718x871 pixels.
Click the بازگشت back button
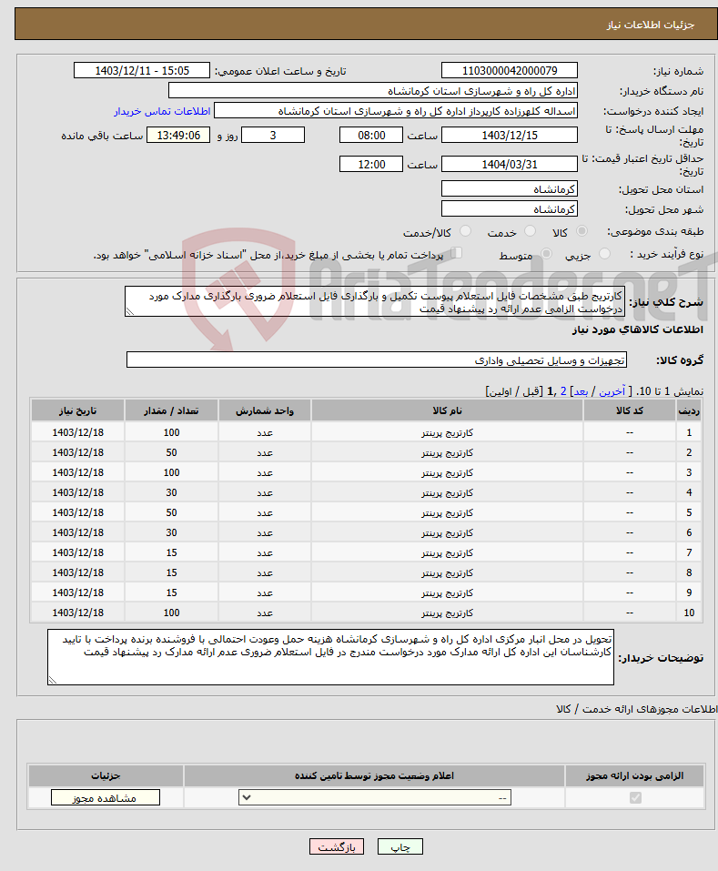click(337, 846)
